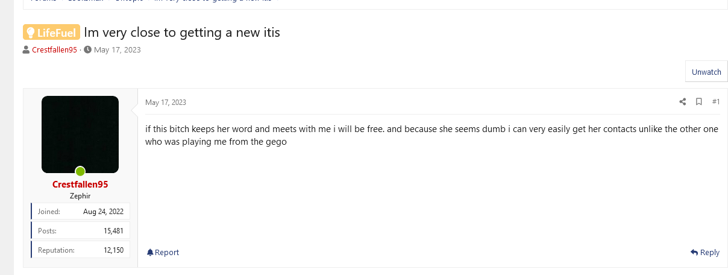Click the post message text body

(x=431, y=136)
